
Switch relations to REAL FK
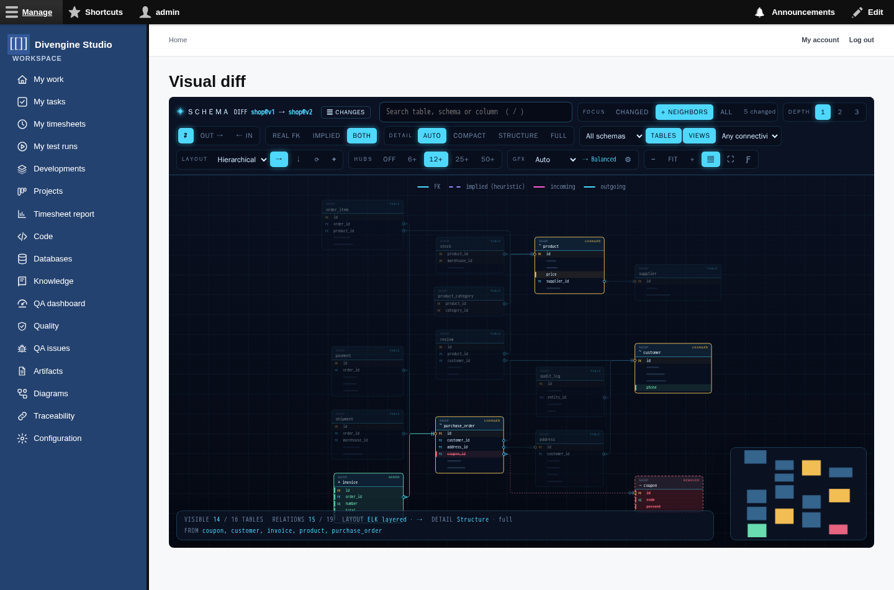click(x=286, y=136)
